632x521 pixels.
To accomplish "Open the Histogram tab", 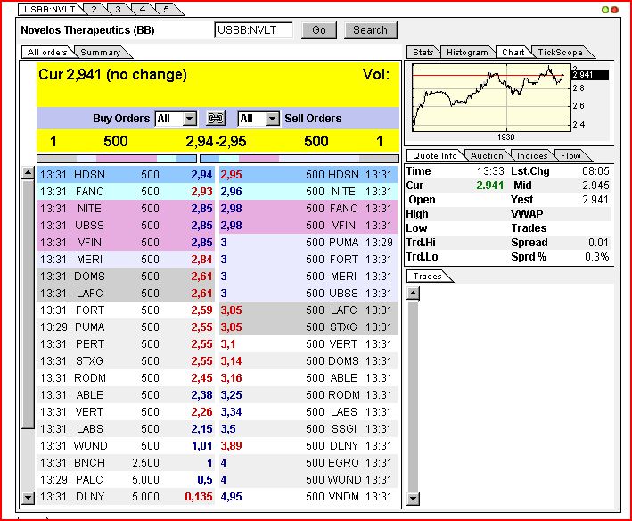I will (x=467, y=53).
